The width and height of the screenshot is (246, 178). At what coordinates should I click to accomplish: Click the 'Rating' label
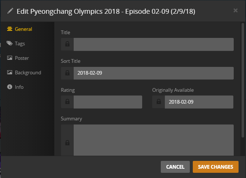click(68, 90)
